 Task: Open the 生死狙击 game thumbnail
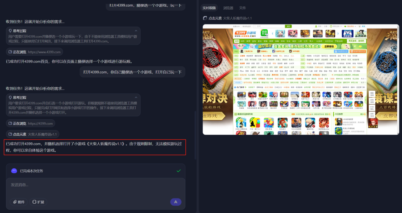click(x=295, y=94)
